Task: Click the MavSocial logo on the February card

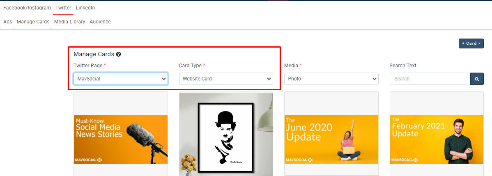Action: [405, 159]
